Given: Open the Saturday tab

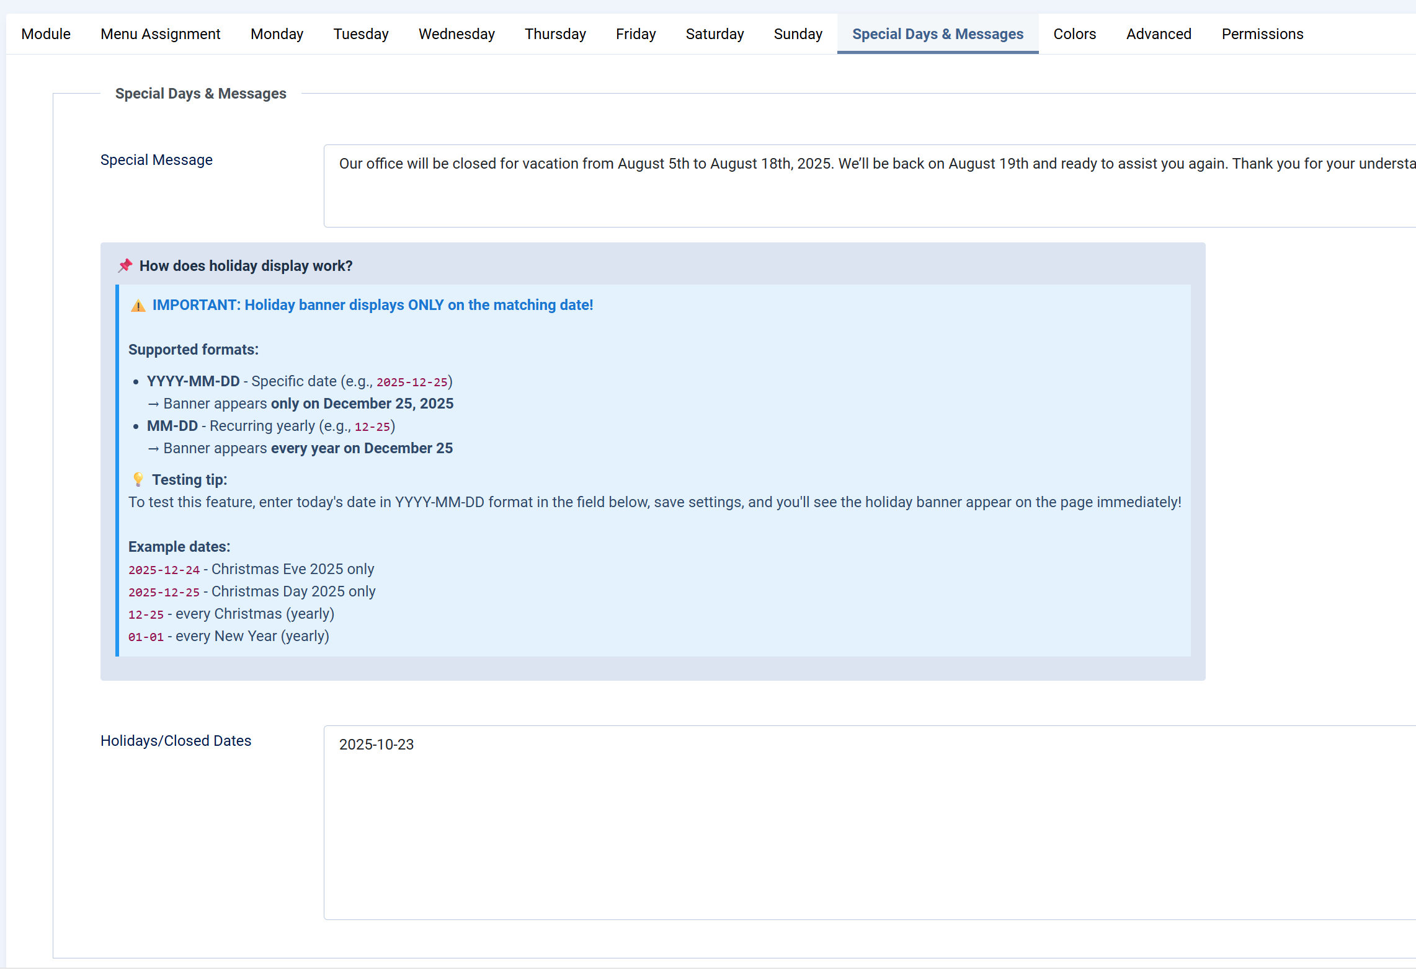Looking at the screenshot, I should tap(715, 34).
